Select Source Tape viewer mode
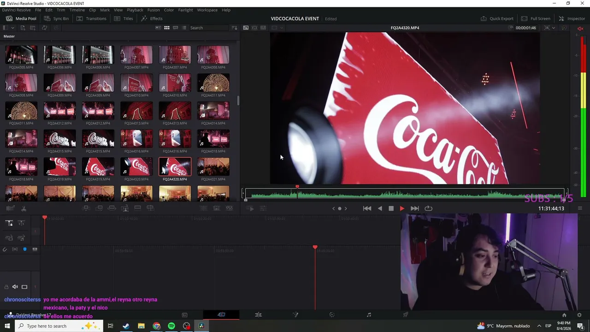This screenshot has height=332, width=590. tap(254, 28)
